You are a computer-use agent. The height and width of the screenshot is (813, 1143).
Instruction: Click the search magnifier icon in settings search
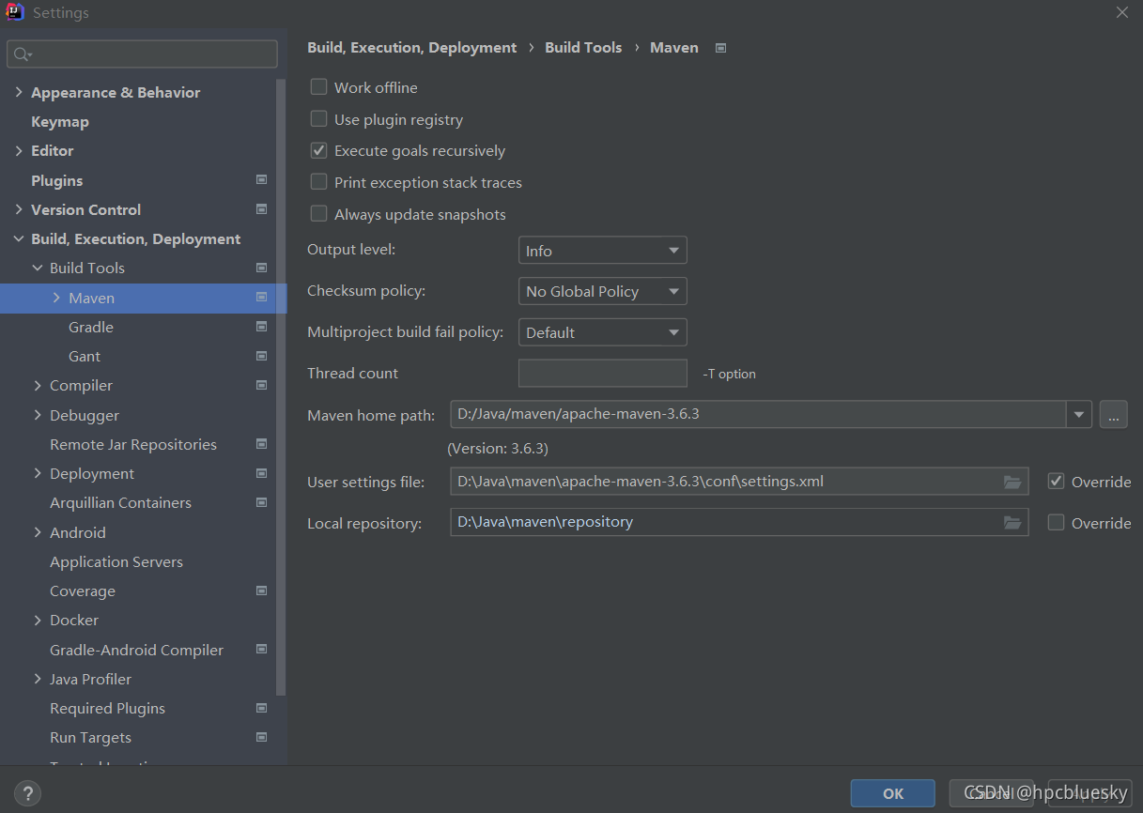pos(23,54)
